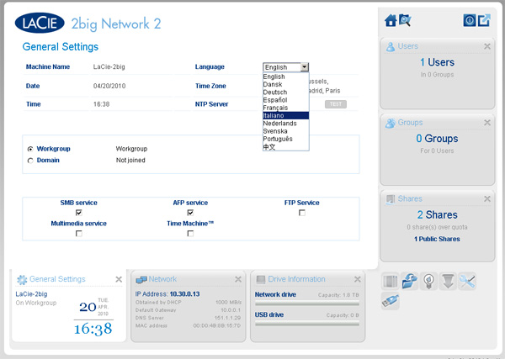Click the General Settings widget title
The width and height of the screenshot is (505, 359).
pyautogui.click(x=57, y=279)
